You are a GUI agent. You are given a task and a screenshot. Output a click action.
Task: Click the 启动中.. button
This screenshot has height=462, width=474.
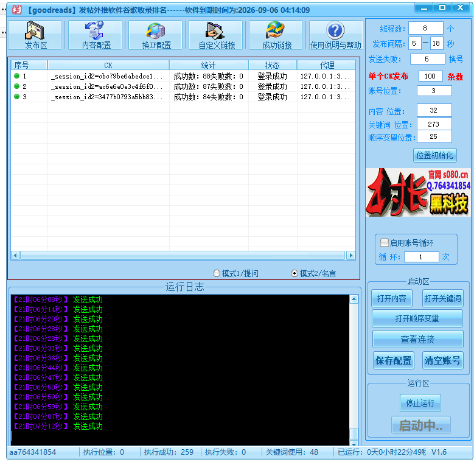click(x=421, y=425)
